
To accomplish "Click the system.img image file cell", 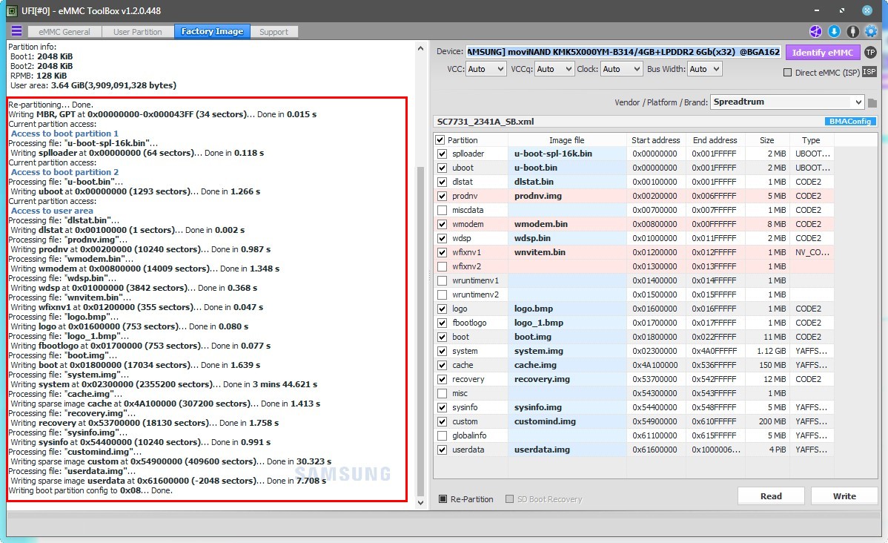I will [x=567, y=351].
